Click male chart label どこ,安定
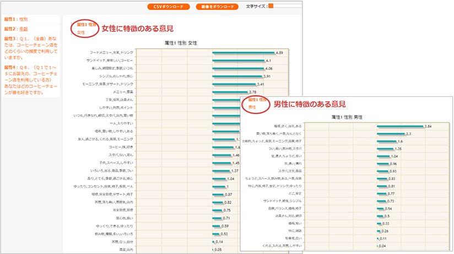Image resolution: width=454 pixels, height=254 pixels. [295, 194]
